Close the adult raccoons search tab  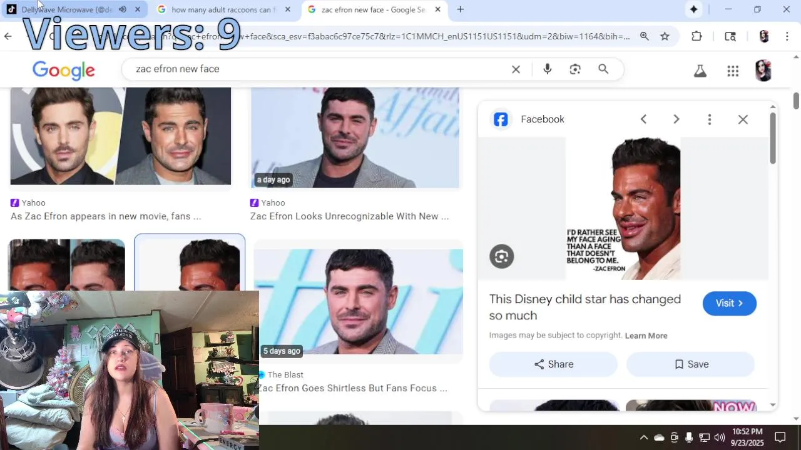coord(287,9)
